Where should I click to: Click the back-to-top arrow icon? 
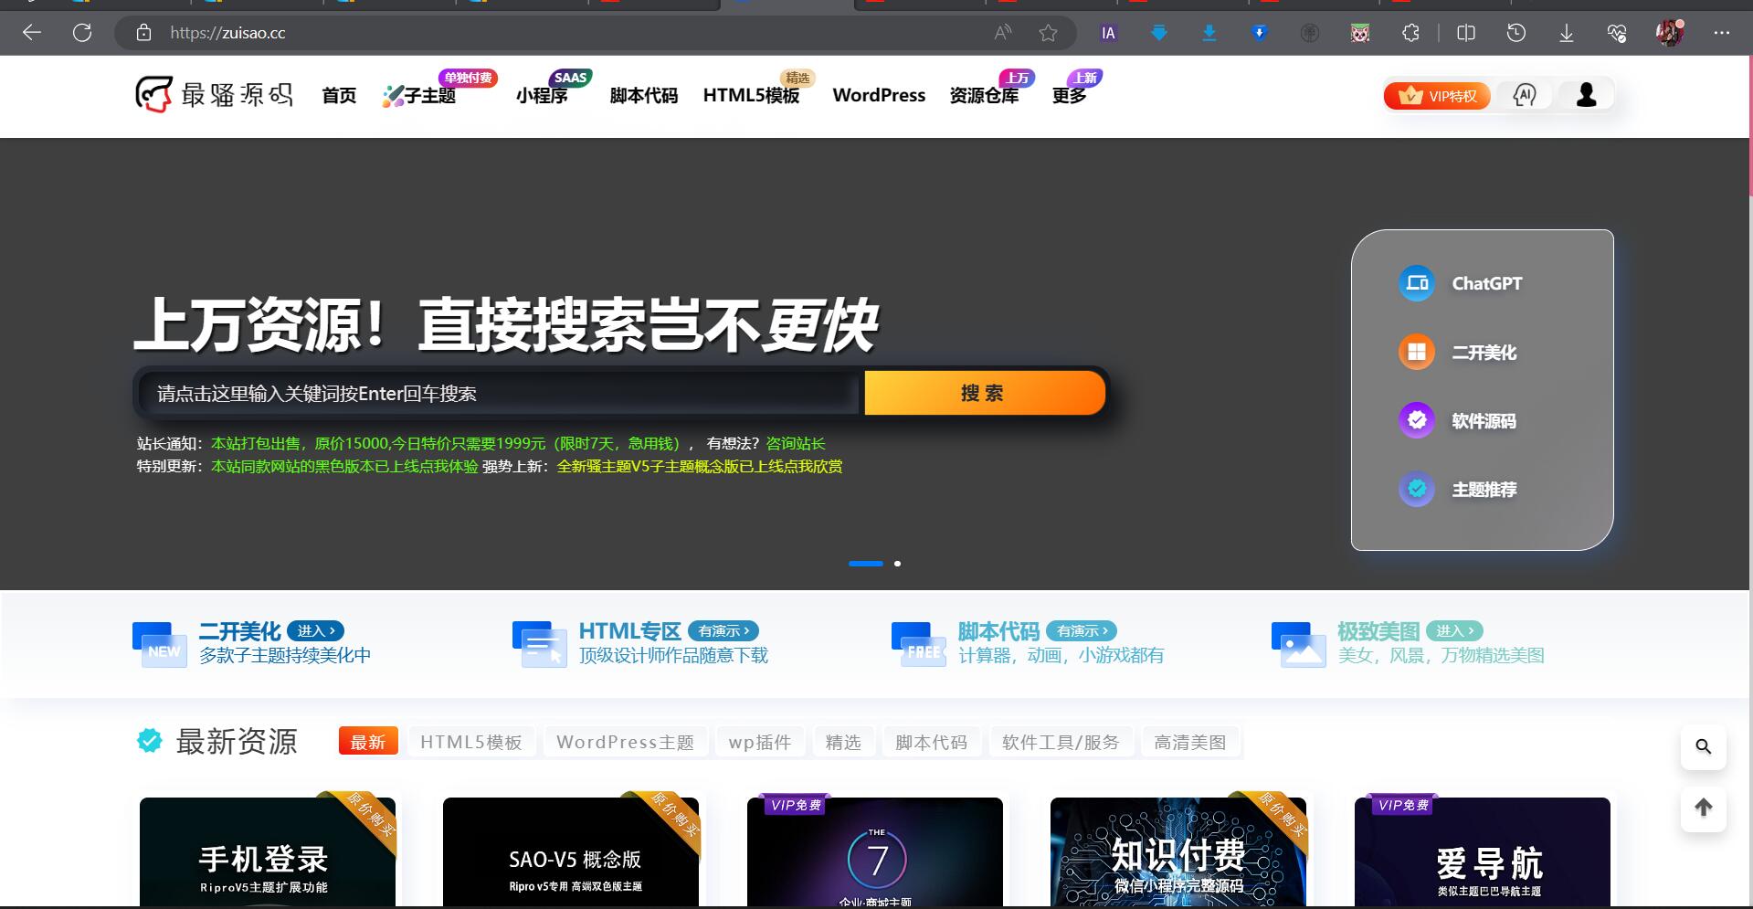coord(1703,808)
